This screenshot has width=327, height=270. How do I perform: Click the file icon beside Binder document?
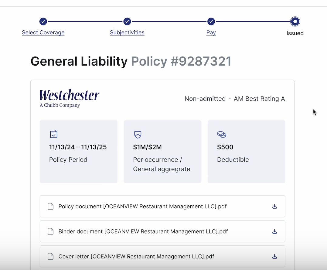(51, 231)
